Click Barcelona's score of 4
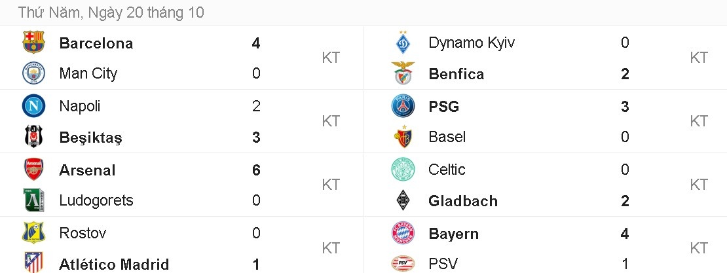The width and height of the screenshot is (727, 273). pos(256,43)
